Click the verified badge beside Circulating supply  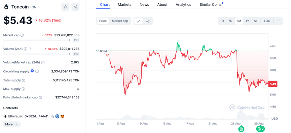click(32, 71)
